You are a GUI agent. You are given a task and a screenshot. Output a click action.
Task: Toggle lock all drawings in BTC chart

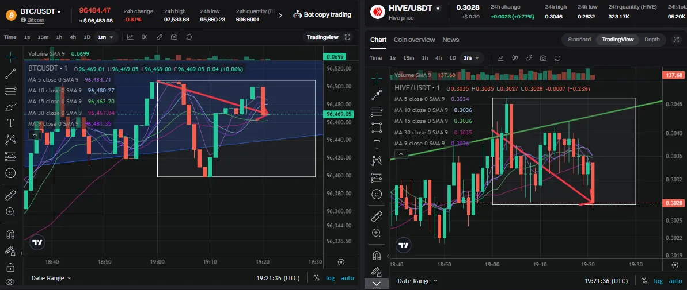[10, 267]
